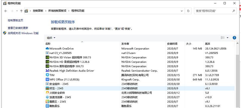Select the 火绒安全软件 entry name
The image size is (241, 108).
coord(57,93)
